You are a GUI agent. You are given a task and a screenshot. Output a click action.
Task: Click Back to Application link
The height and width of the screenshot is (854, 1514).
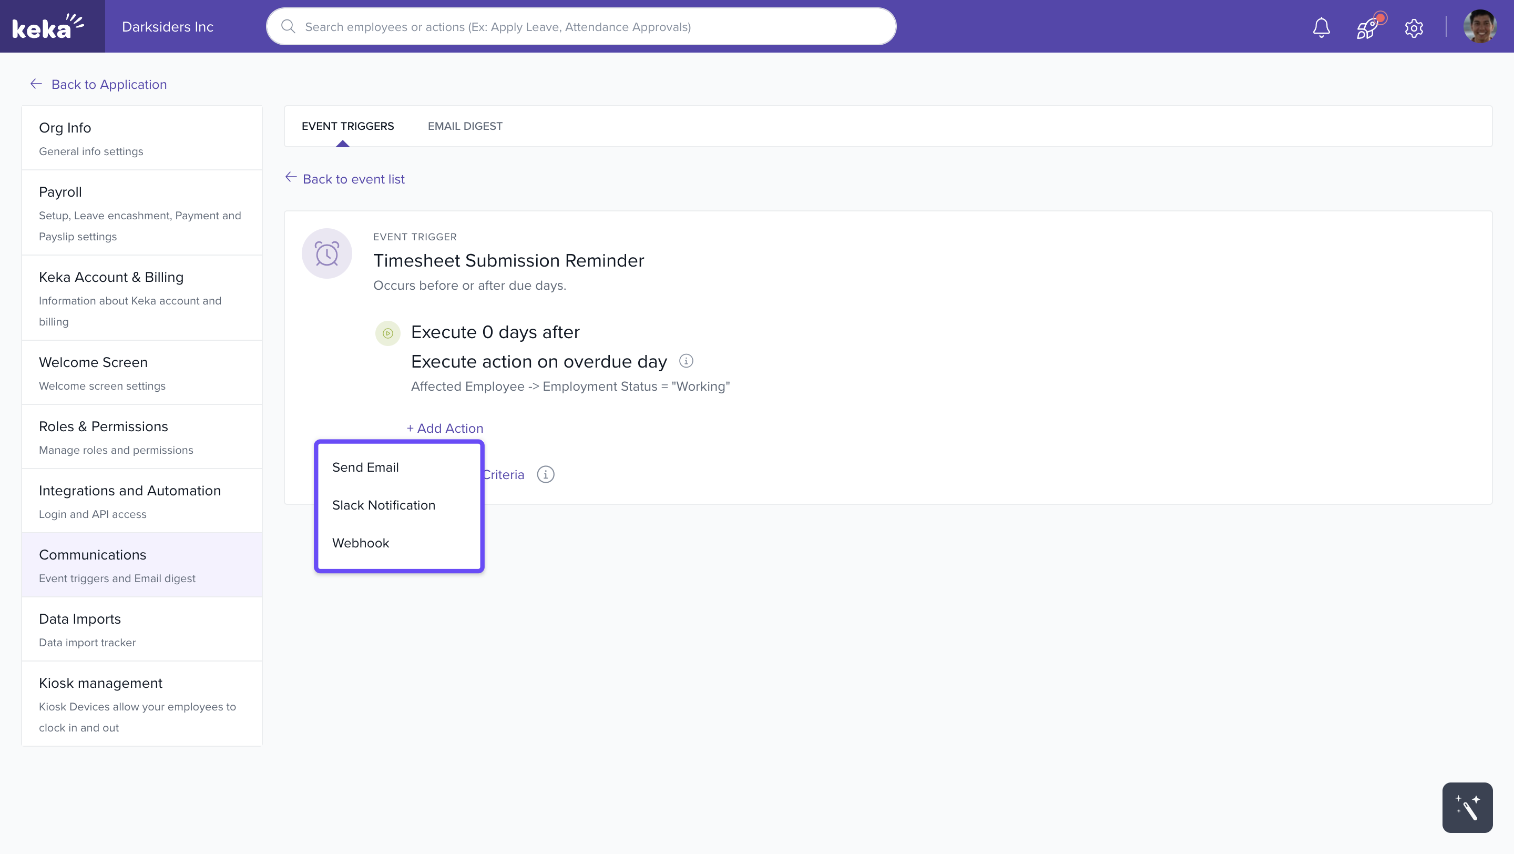[x=108, y=84]
